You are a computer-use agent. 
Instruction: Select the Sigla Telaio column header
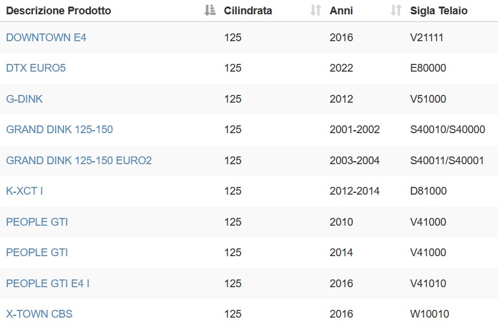439,11
